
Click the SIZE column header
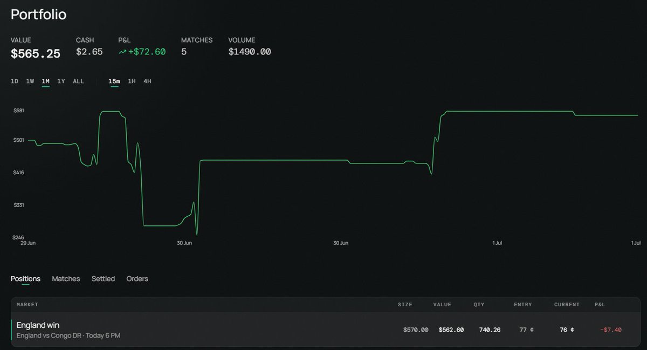pos(405,305)
